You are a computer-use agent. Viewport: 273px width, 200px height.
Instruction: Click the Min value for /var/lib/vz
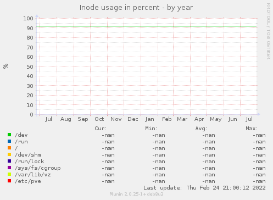(159, 175)
